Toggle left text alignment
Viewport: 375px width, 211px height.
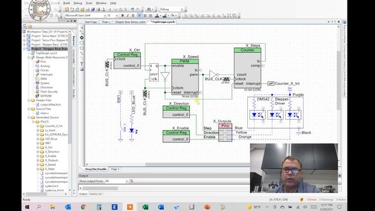pos(139,16)
